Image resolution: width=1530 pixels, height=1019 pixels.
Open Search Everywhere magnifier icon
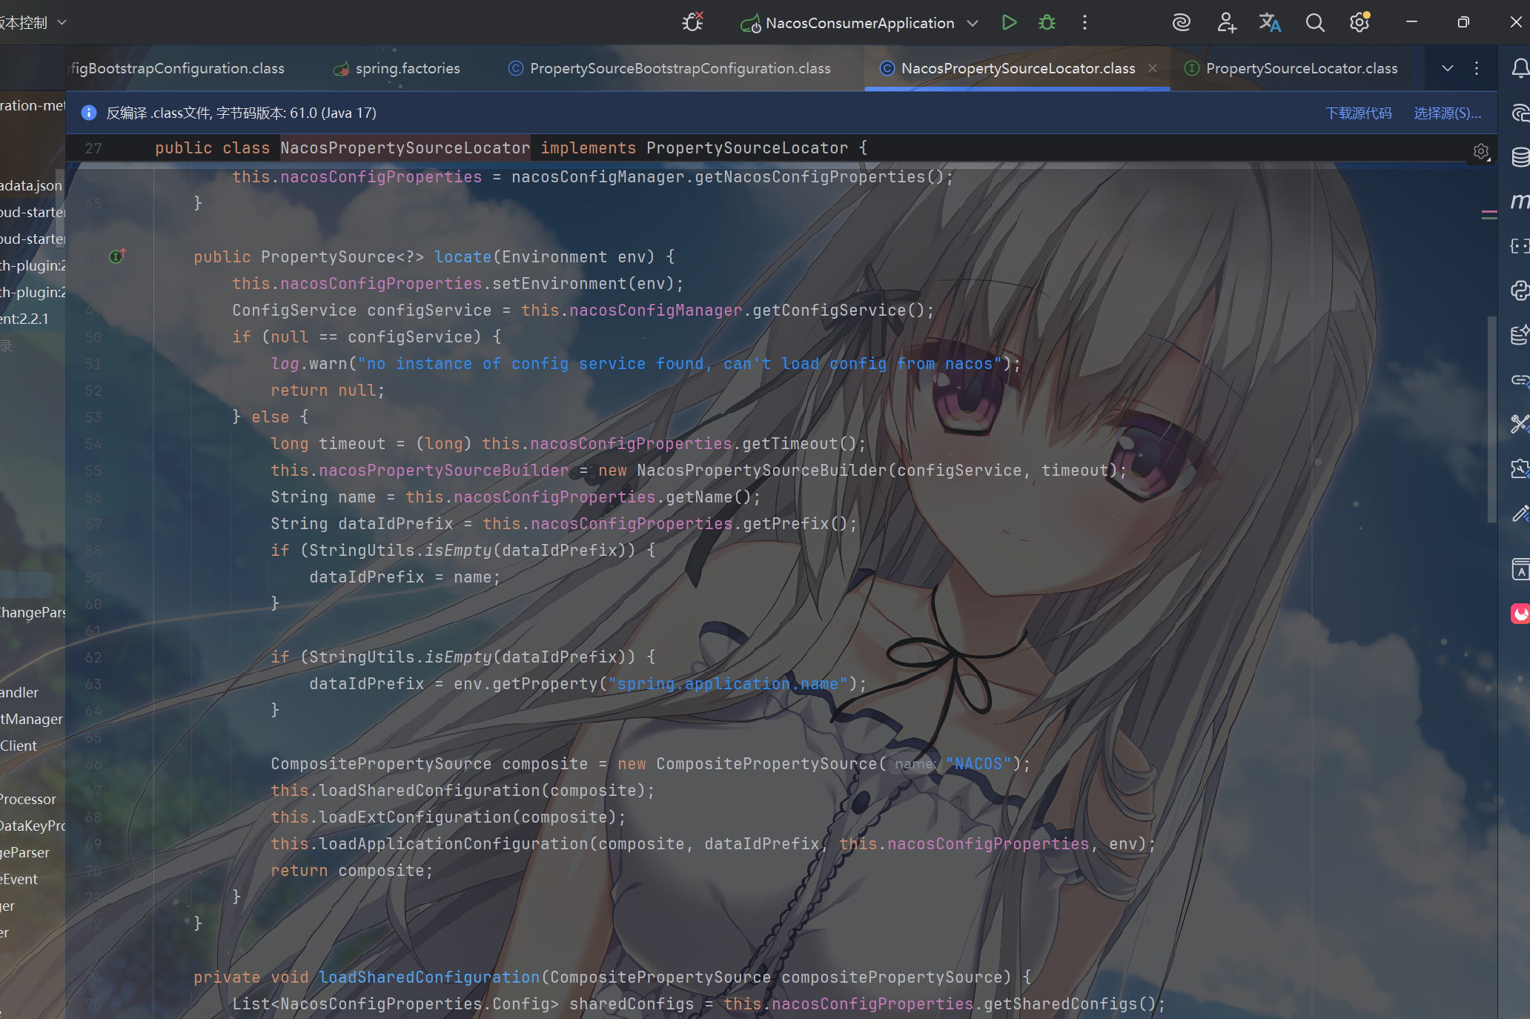tap(1315, 22)
